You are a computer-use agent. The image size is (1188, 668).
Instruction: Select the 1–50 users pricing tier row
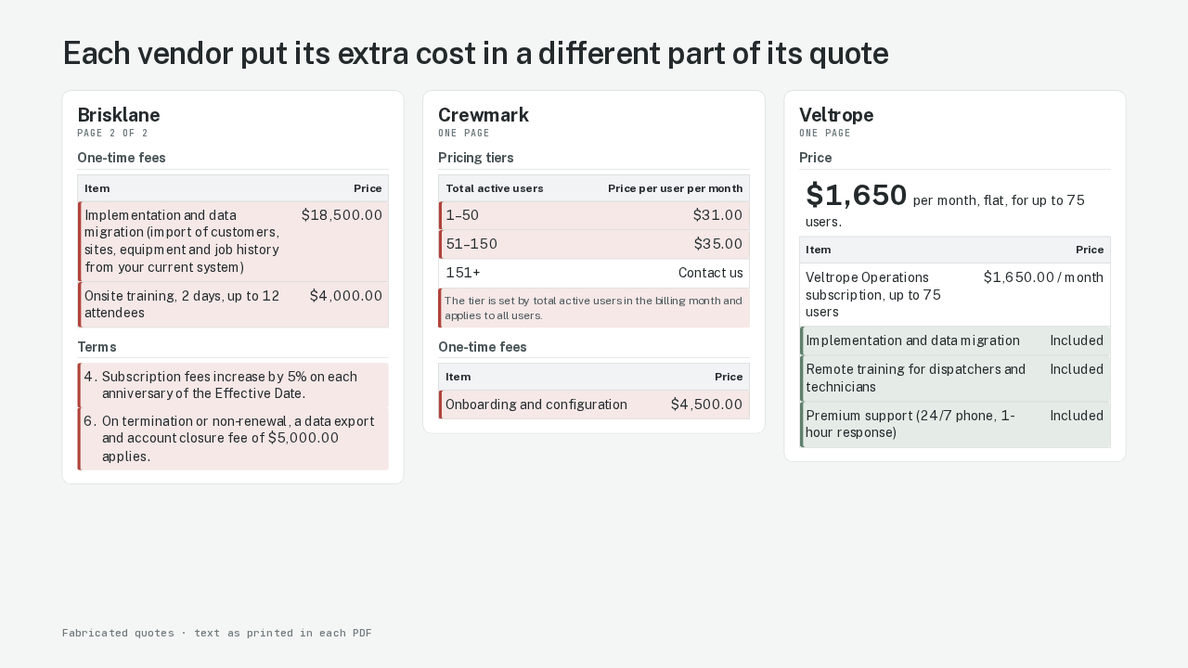pos(594,215)
